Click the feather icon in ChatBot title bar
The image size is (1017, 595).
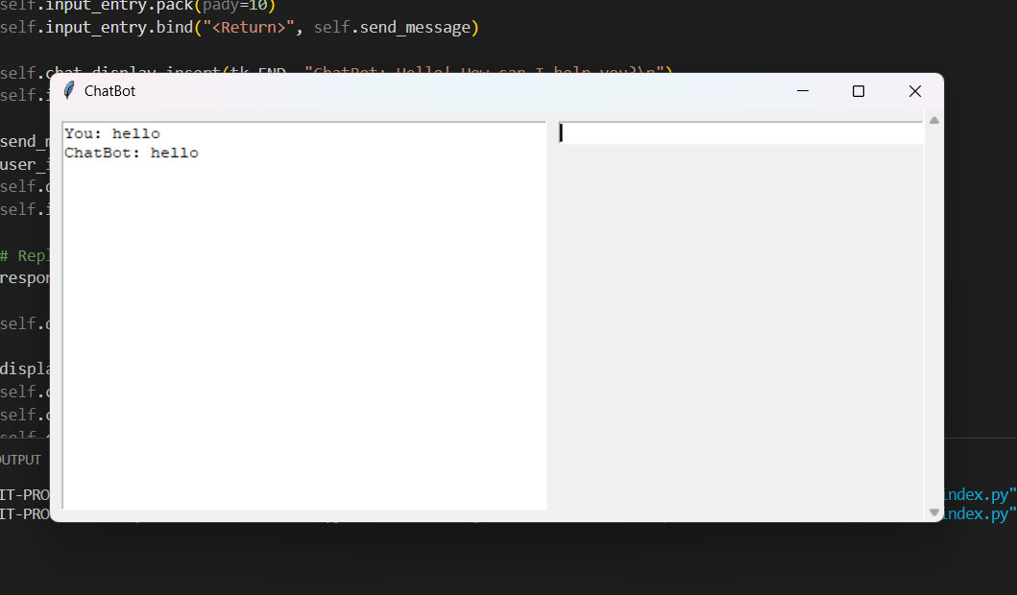69,91
